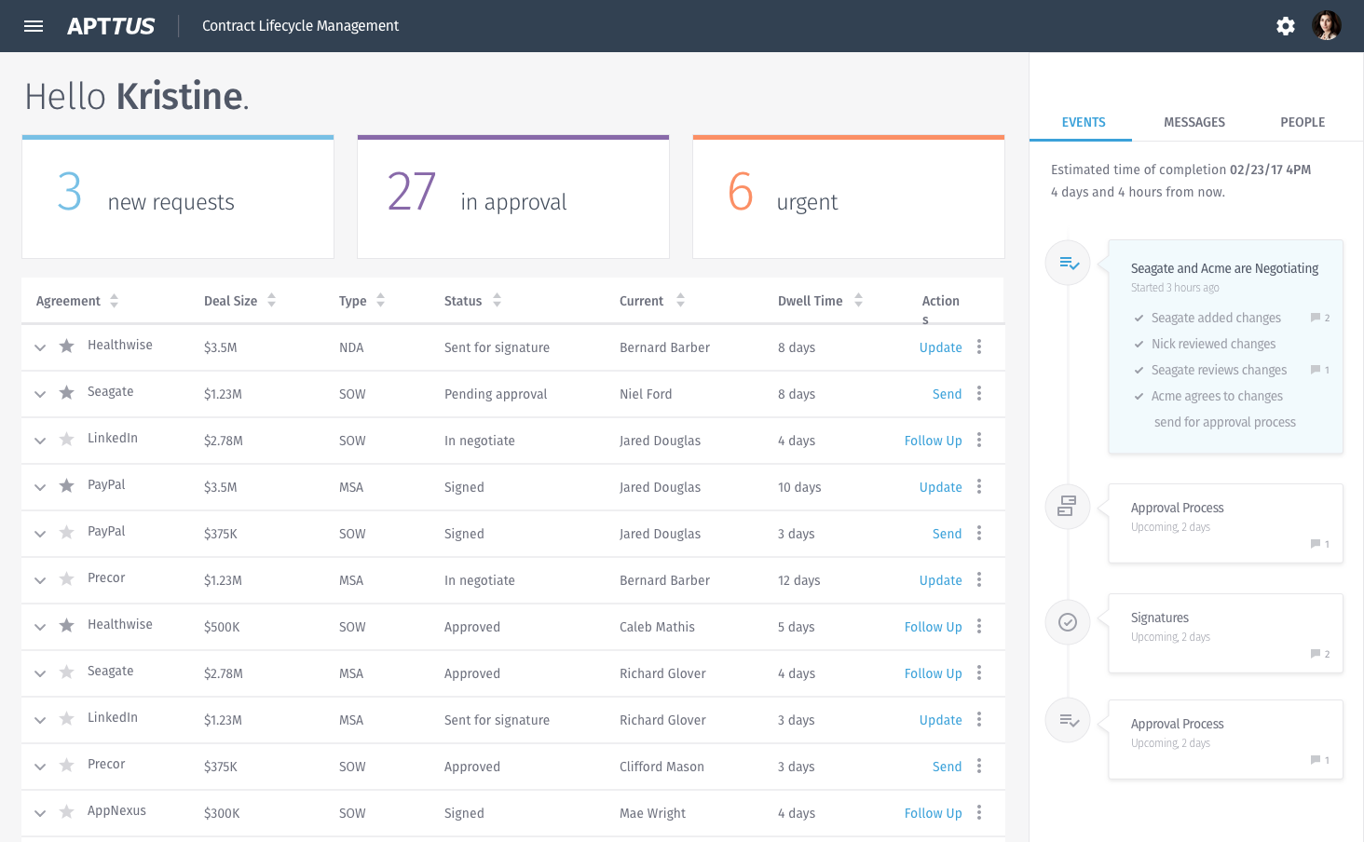Open more options for Seagate $1.23M row
Image resolution: width=1364 pixels, height=842 pixels.
[x=979, y=393]
